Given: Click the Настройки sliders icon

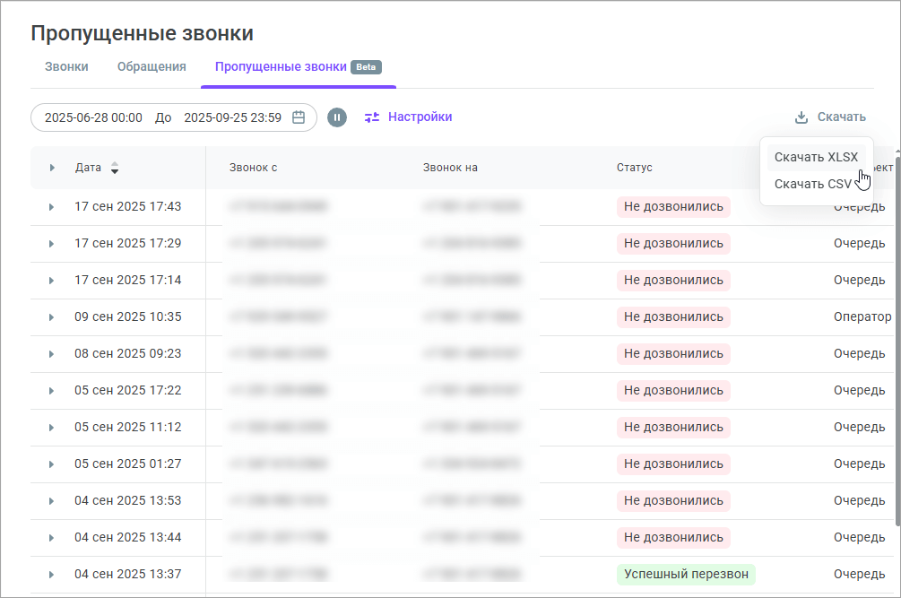Looking at the screenshot, I should tap(372, 117).
